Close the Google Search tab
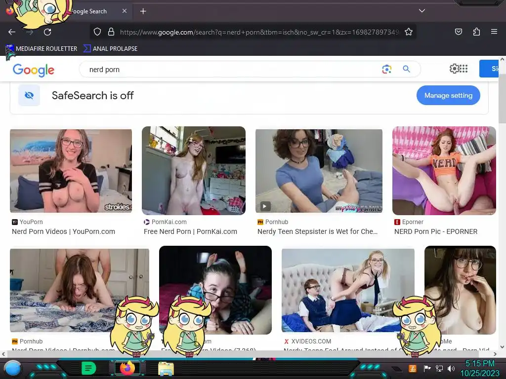Viewport: 506px width, 379px height. tap(125, 11)
